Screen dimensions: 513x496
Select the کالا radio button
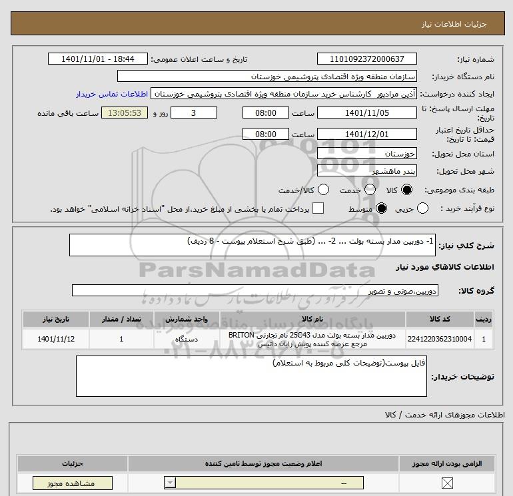(x=406, y=190)
